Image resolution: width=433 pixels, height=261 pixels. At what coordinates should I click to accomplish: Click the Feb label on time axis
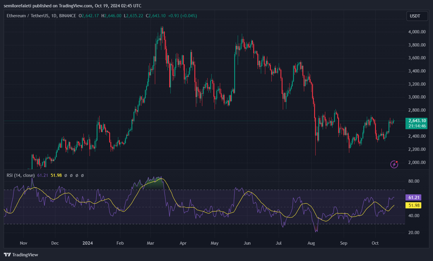point(120,243)
